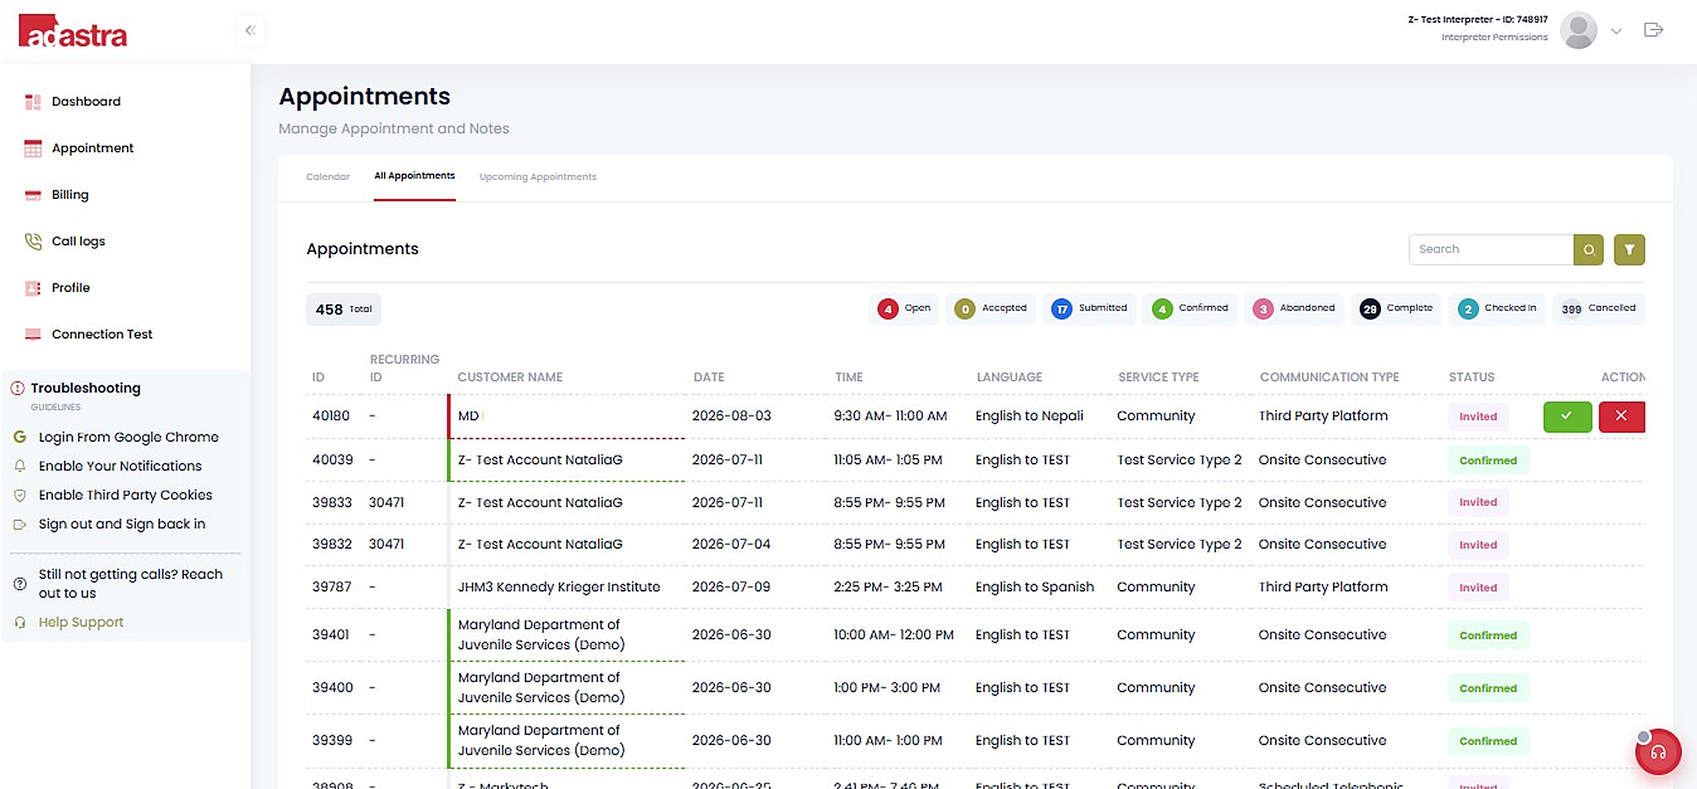Image resolution: width=1697 pixels, height=789 pixels.
Task: Open Dashboard from the sidebar
Action: pos(86,101)
